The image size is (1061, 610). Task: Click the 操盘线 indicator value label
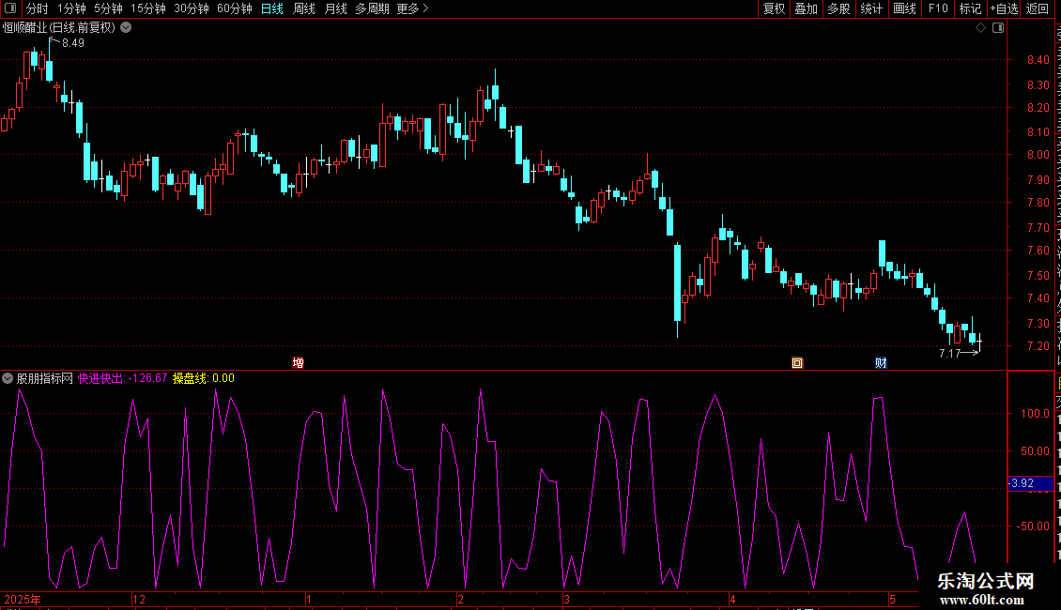[204, 379]
